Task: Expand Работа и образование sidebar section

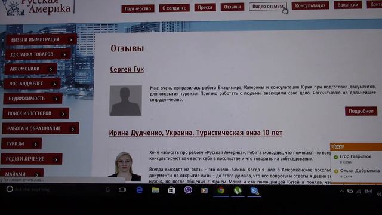Action: (40, 128)
